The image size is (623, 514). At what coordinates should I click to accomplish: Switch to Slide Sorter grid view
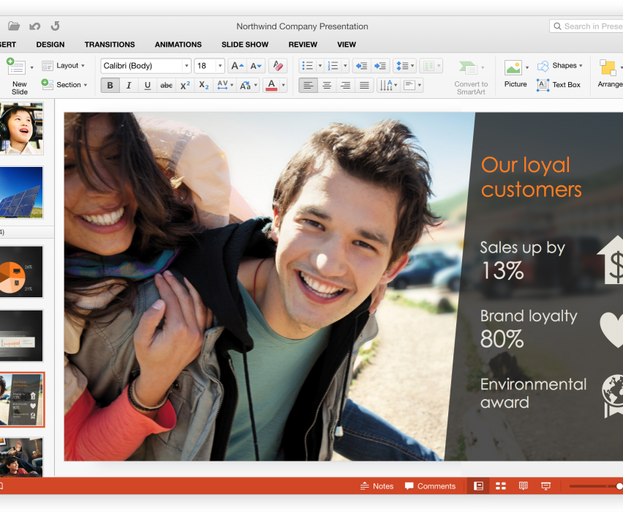coord(501,486)
